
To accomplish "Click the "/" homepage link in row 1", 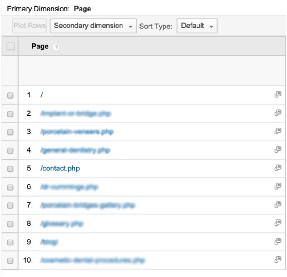I will pos(42,95).
